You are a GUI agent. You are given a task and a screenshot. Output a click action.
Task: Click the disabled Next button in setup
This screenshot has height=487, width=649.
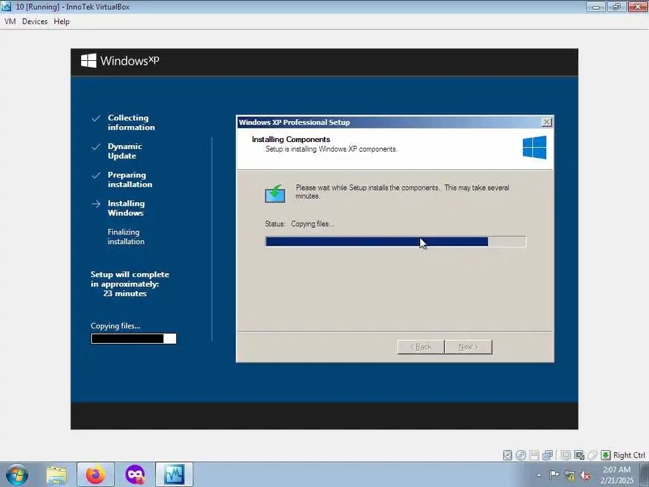click(x=468, y=347)
